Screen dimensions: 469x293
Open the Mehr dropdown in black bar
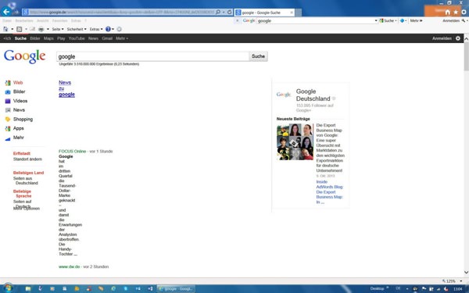tap(122, 38)
